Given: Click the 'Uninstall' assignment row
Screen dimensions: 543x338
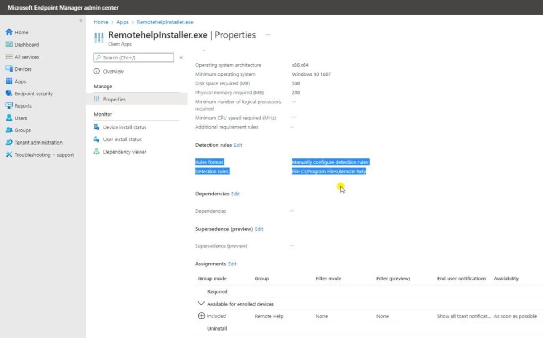Looking at the screenshot, I should [217, 328].
